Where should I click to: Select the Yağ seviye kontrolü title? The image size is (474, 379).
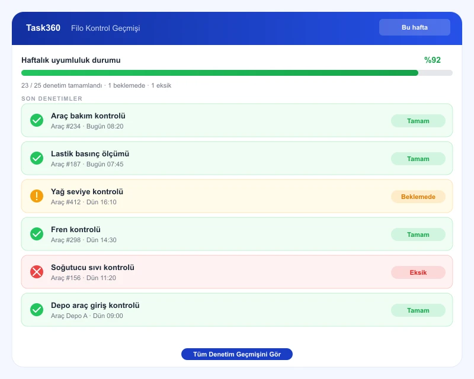(87, 192)
